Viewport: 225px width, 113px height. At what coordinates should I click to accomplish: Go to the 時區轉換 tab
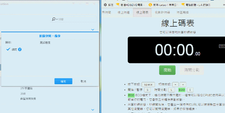[x=182, y=13]
